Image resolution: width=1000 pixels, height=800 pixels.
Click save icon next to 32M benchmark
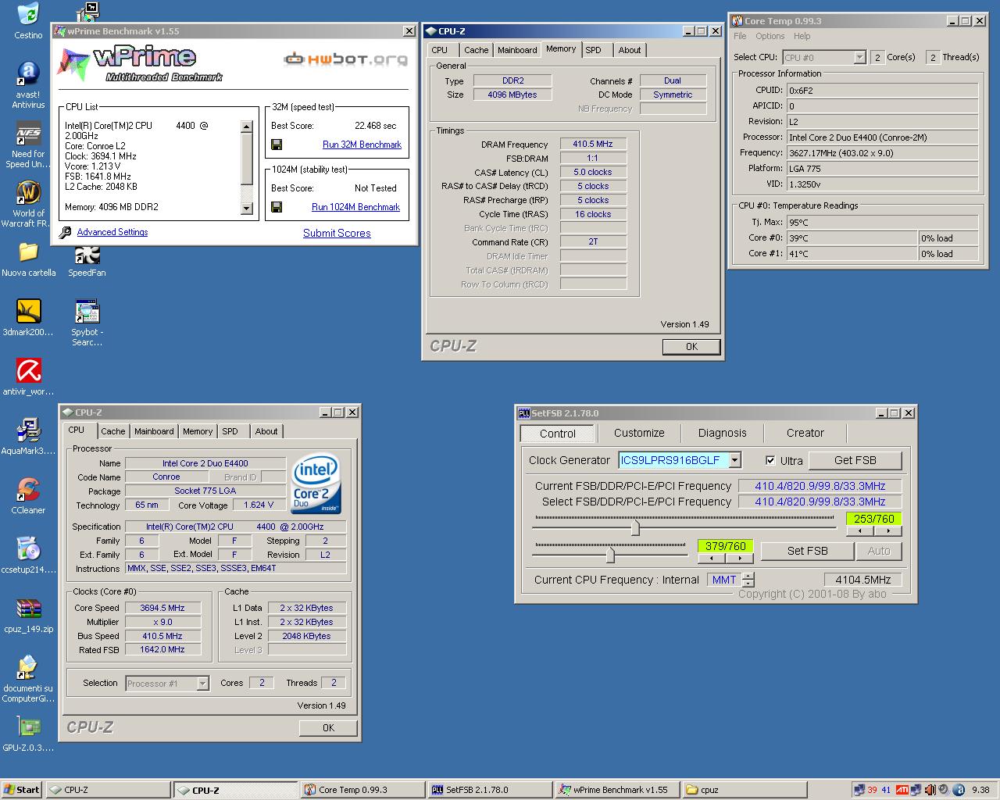[277, 145]
